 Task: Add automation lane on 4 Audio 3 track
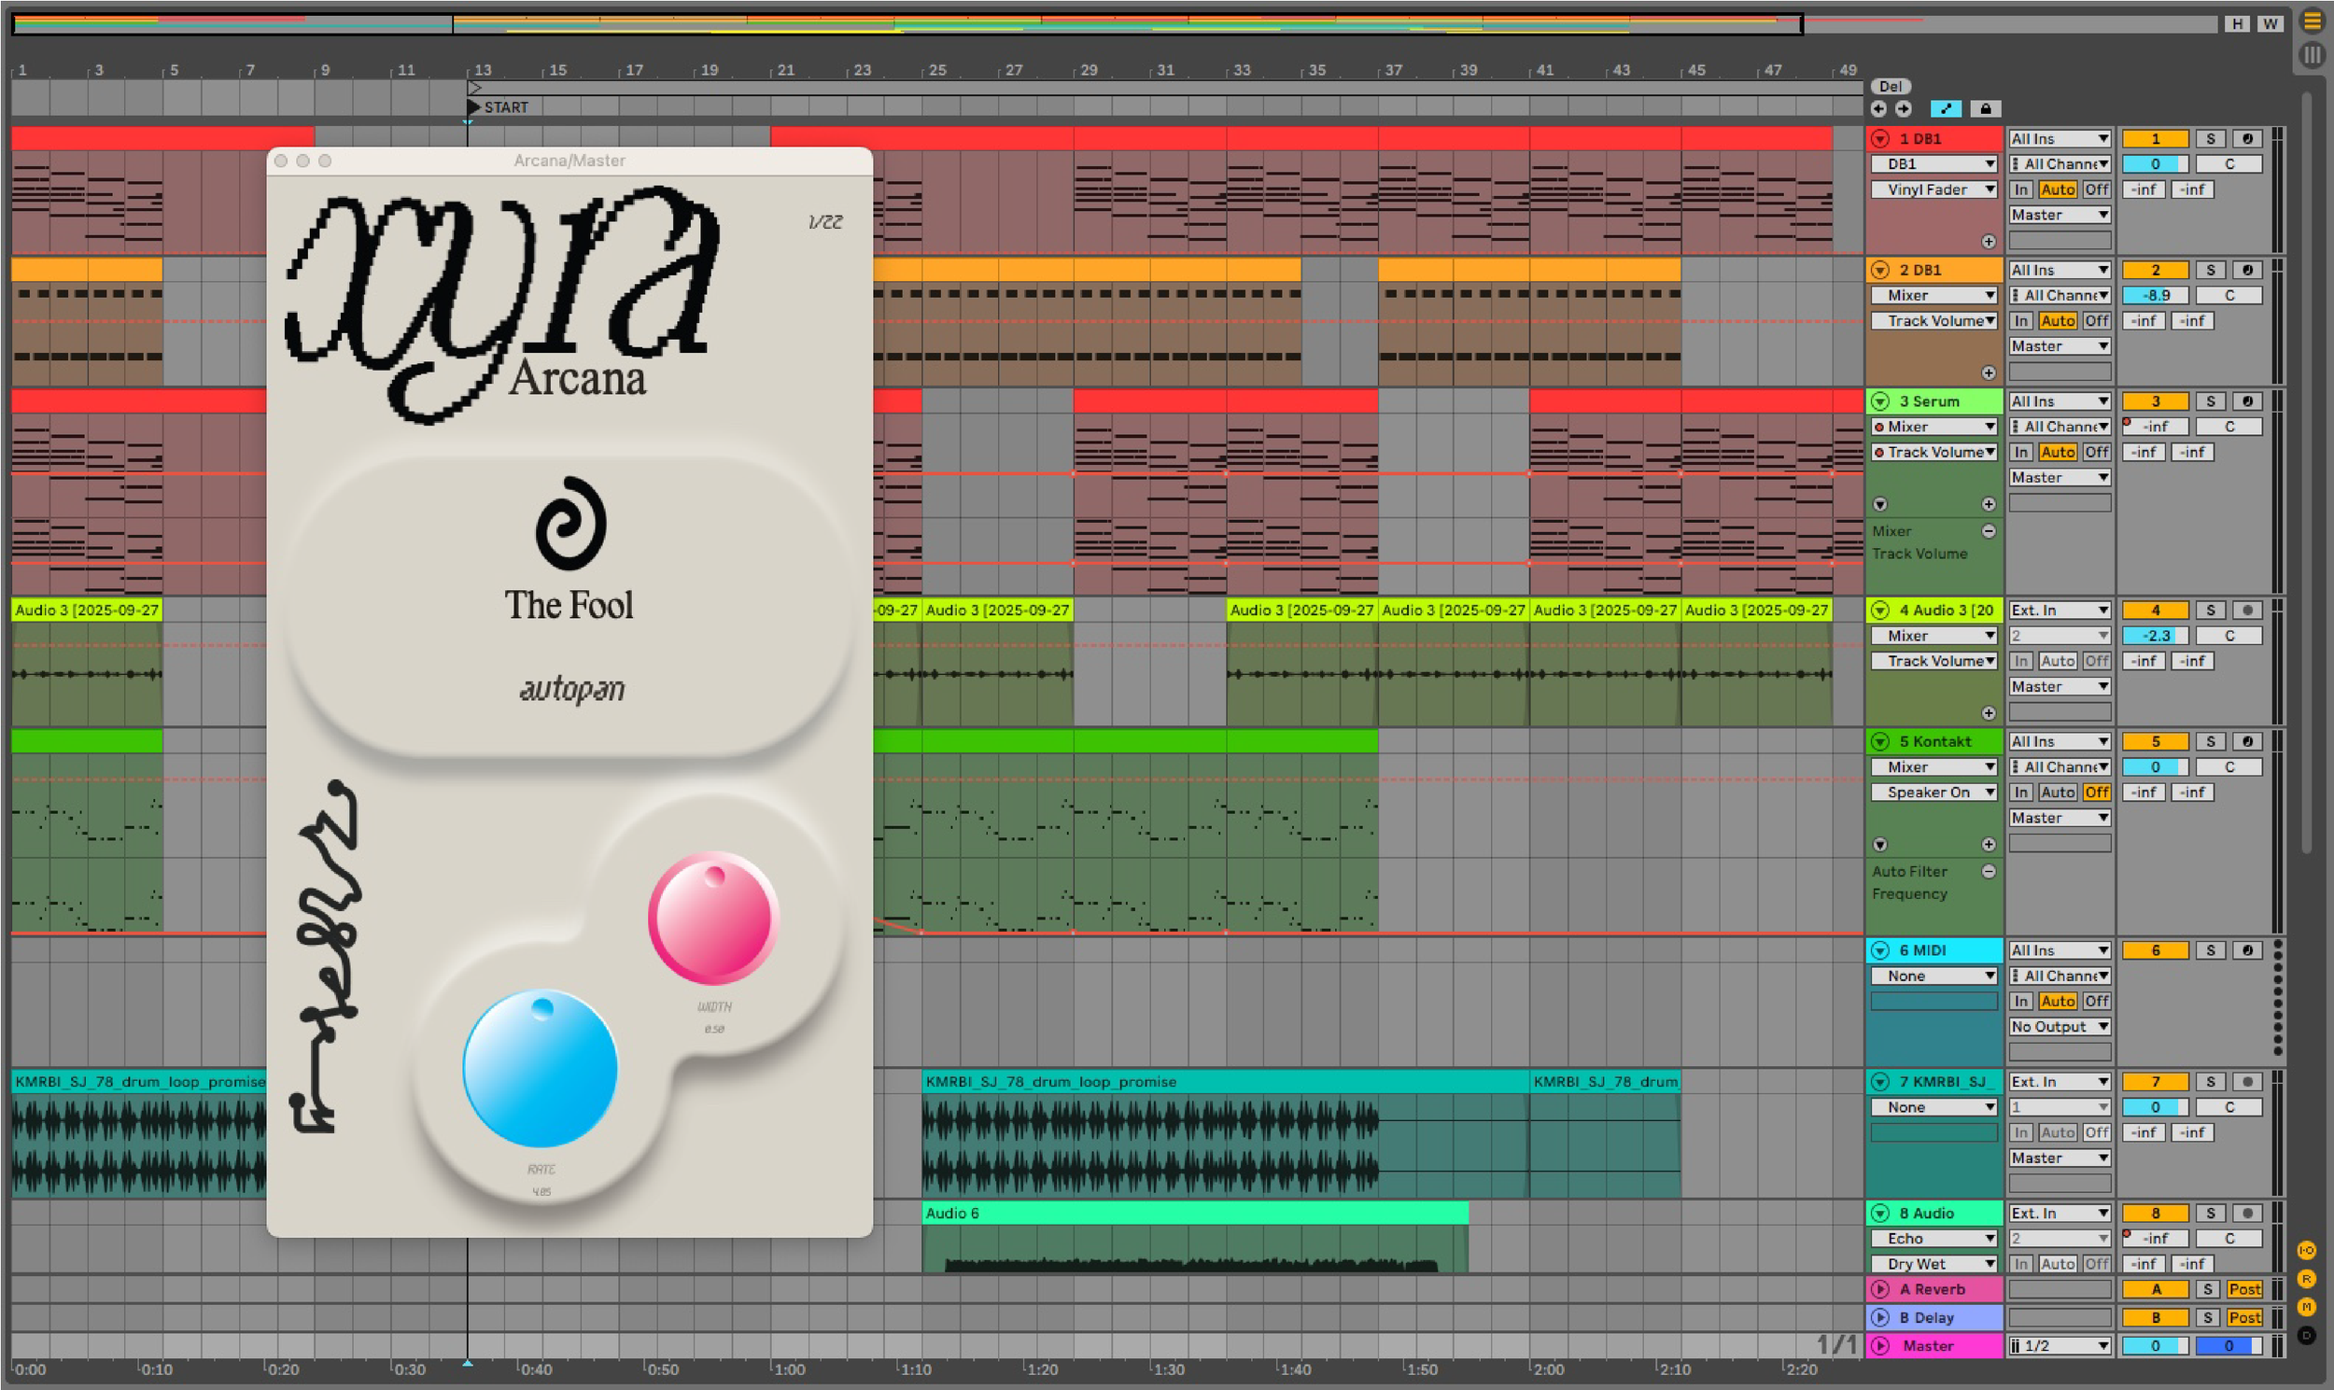[x=1989, y=713]
